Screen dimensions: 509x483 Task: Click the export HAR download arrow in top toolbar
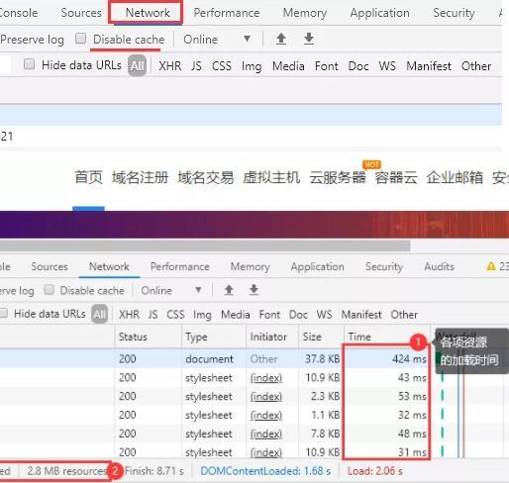[x=309, y=39]
